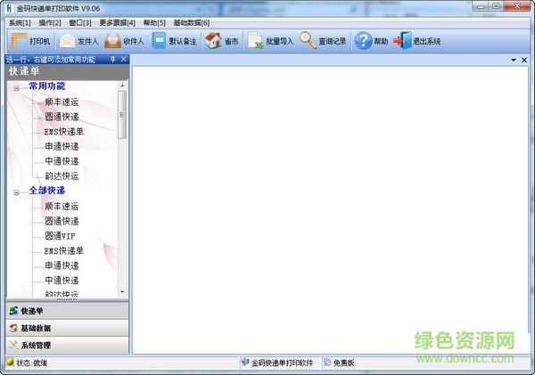535x375 pixels.
Task: Close the left sidebar panel
Action: (124, 60)
